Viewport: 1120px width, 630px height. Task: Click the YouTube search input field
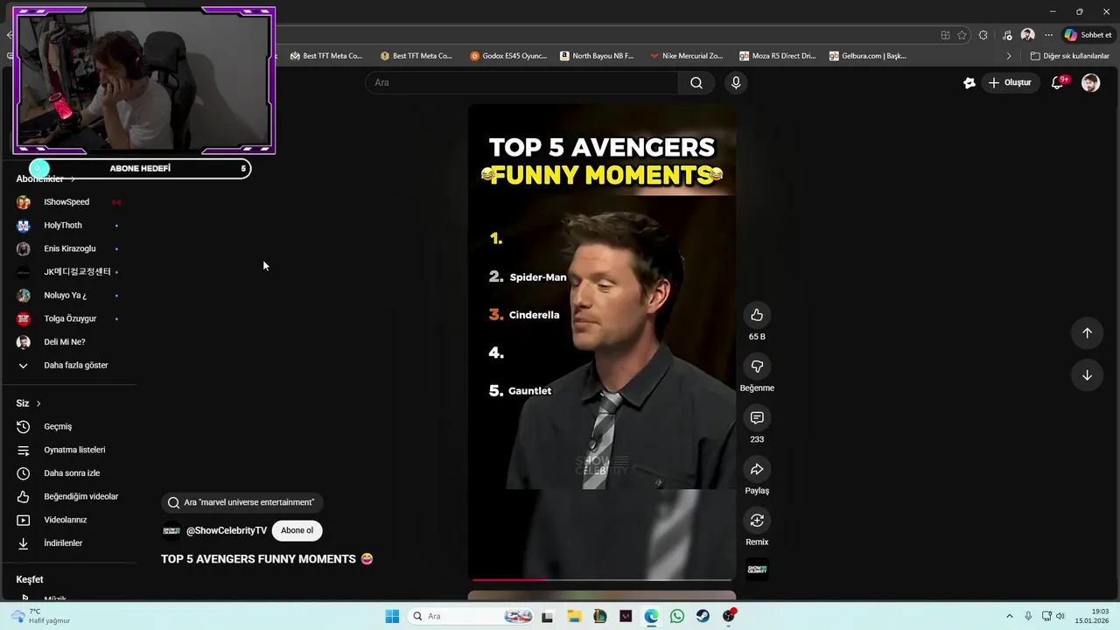521,82
